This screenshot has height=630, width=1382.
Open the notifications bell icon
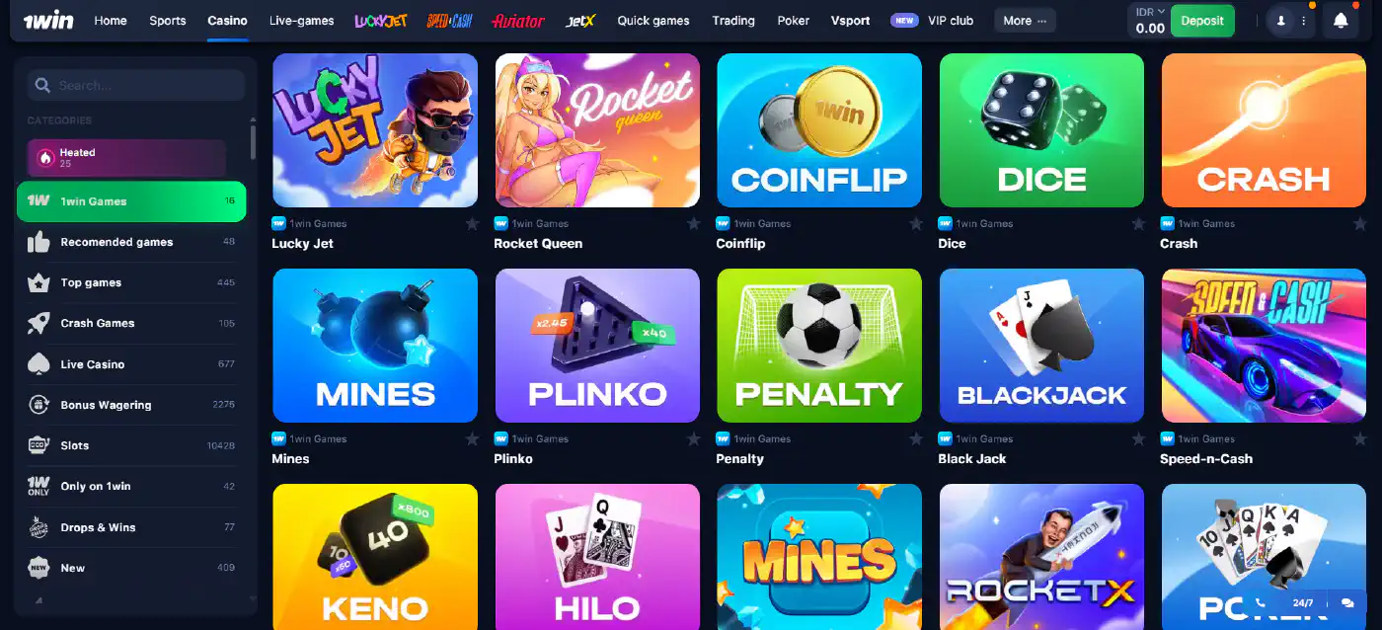(1341, 21)
